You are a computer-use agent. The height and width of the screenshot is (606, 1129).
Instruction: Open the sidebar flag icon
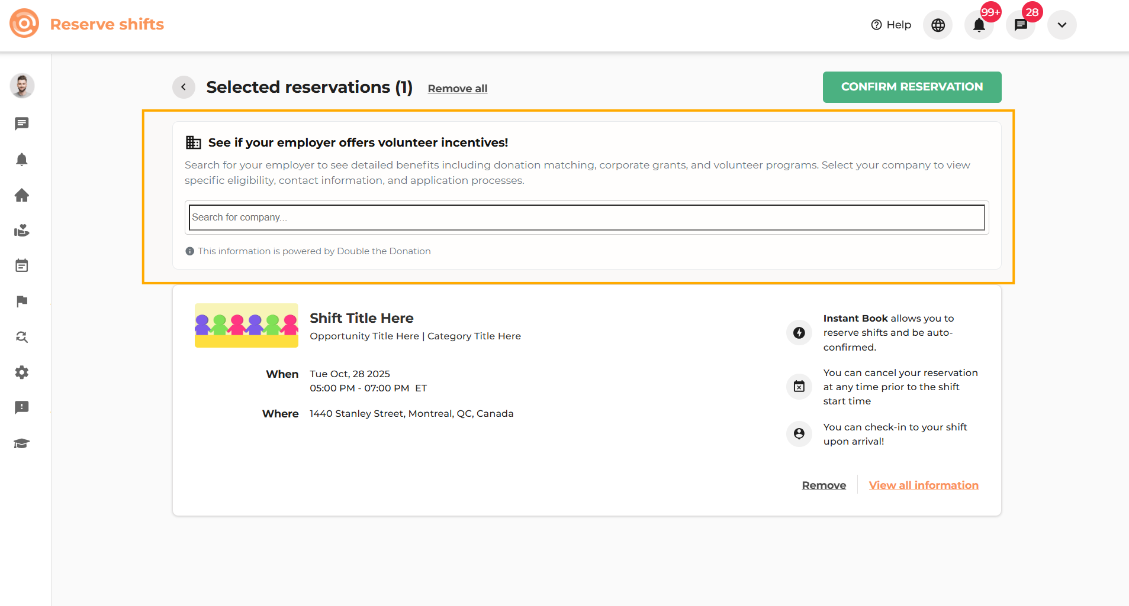tap(22, 302)
